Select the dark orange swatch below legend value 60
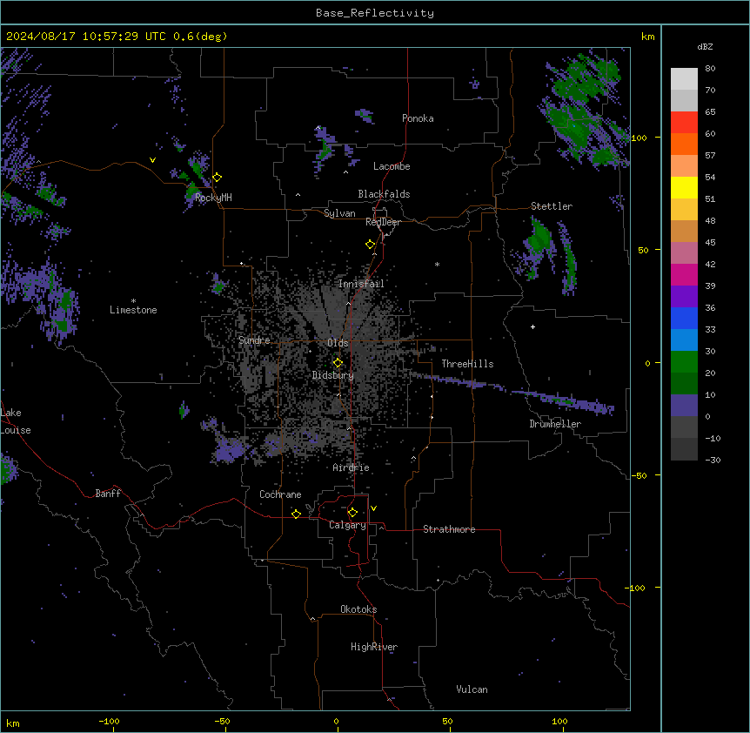The height and width of the screenshot is (733, 750). coord(684,144)
